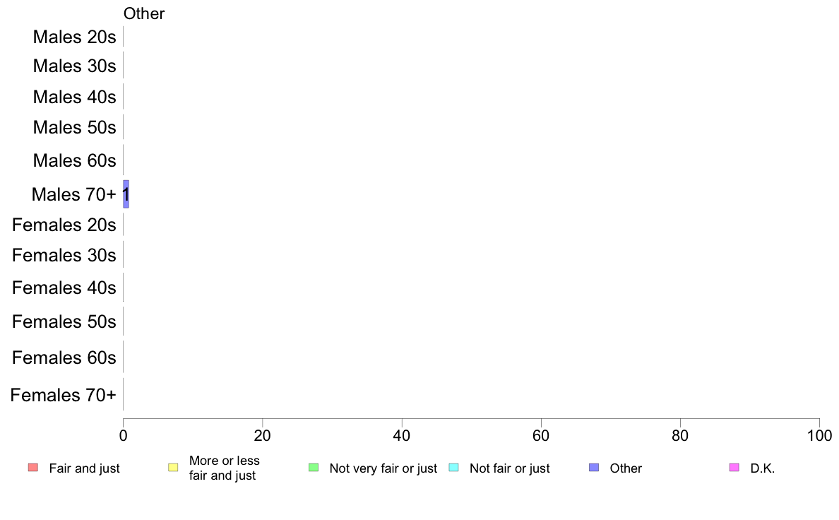The image size is (839, 520).
Task: Click the 40 tick on the x-axis
Action: [402, 436]
